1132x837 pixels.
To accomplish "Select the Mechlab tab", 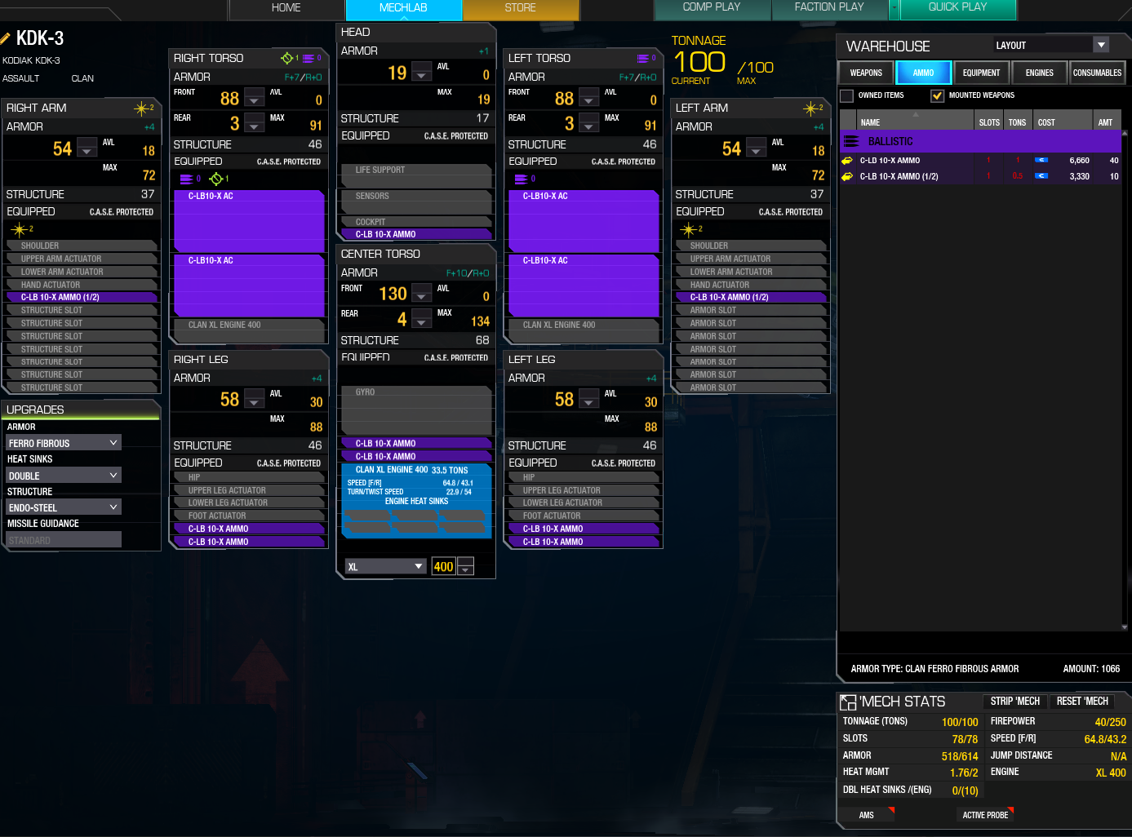I will coord(403,8).
